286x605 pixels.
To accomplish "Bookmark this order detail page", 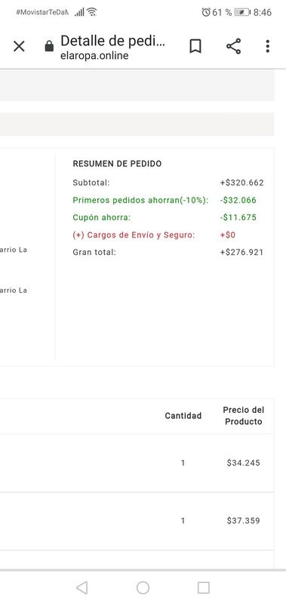I will point(195,46).
